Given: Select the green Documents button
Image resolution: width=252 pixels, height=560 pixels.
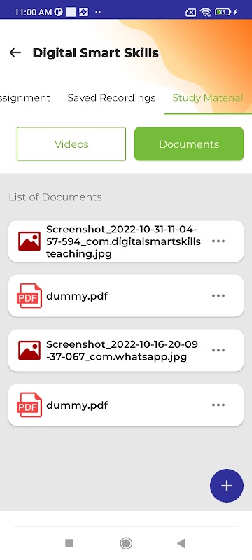Looking at the screenshot, I should click(x=189, y=144).
